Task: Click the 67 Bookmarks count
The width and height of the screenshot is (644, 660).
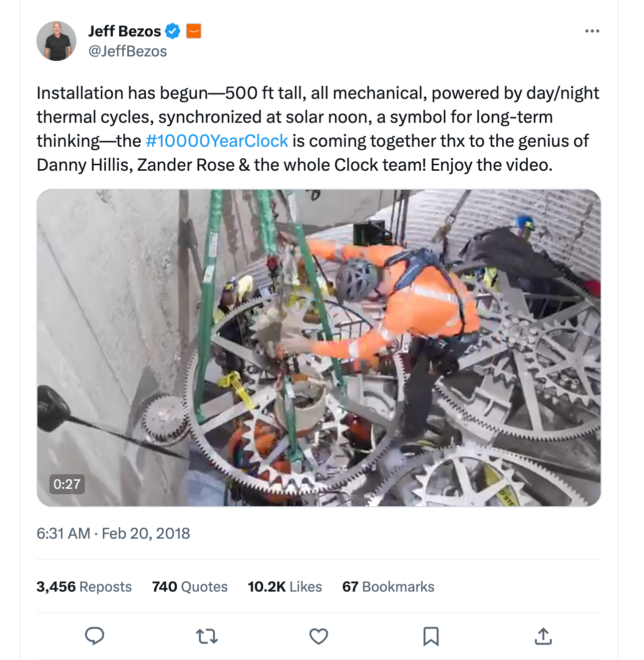Action: [x=388, y=587]
